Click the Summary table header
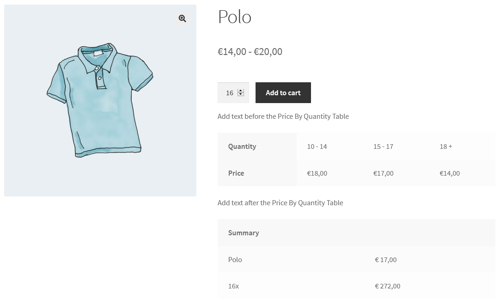500x300 pixels. coord(244,233)
